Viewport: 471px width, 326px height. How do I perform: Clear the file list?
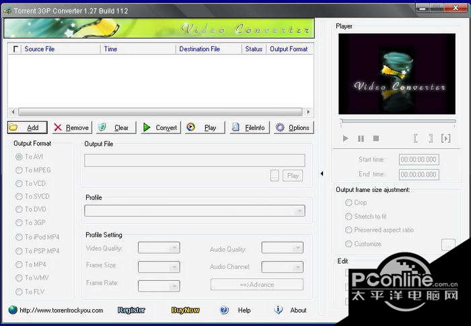pos(116,127)
